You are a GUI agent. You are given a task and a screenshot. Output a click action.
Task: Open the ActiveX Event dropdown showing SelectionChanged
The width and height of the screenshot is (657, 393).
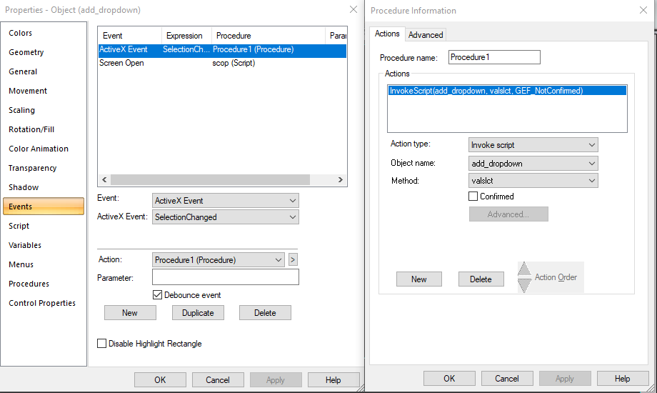226,217
